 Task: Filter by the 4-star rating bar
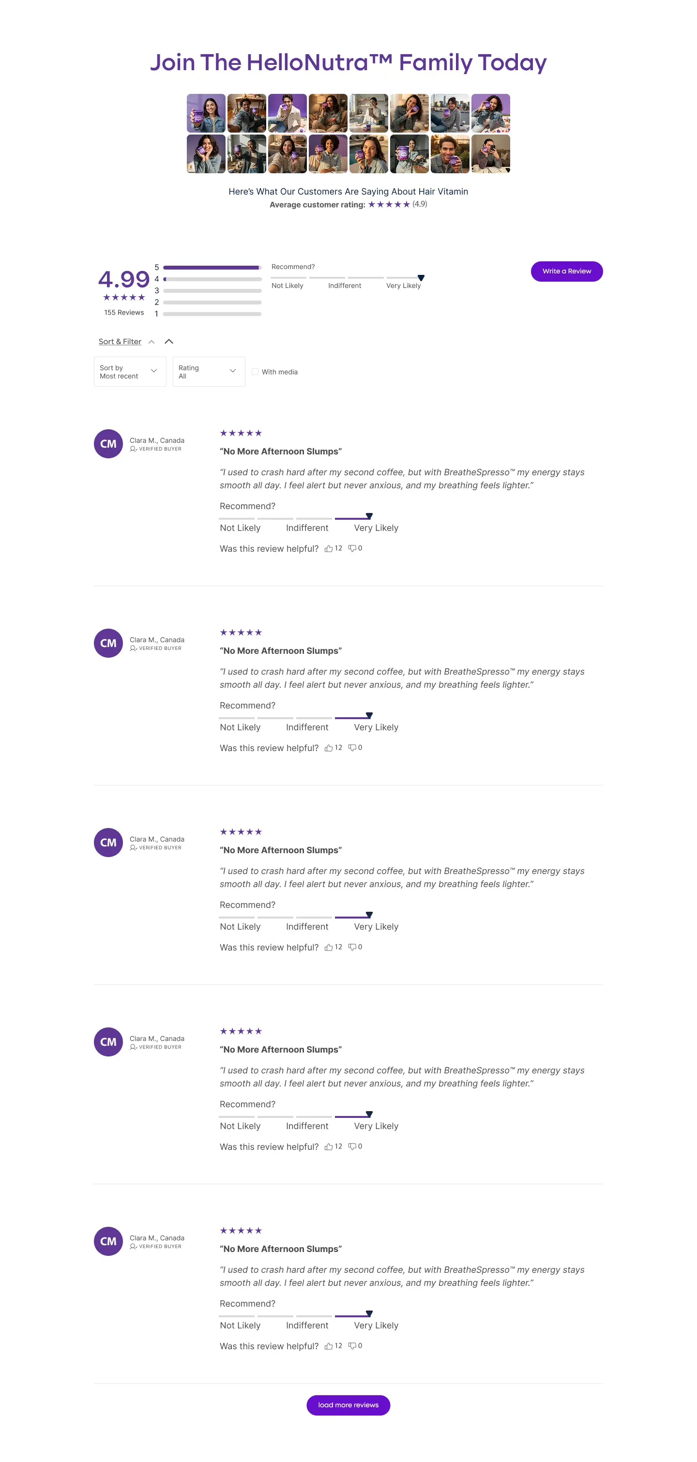(x=212, y=279)
